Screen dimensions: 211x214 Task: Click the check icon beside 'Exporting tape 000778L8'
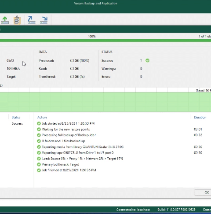39,153
